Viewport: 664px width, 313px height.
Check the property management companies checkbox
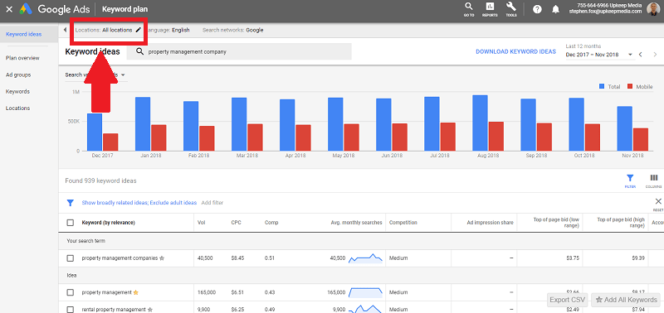[x=71, y=258]
